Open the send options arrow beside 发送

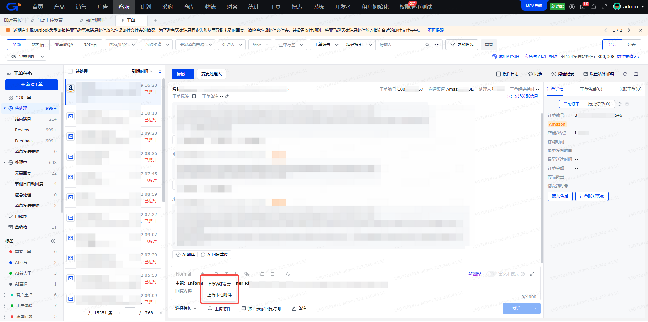(535, 308)
